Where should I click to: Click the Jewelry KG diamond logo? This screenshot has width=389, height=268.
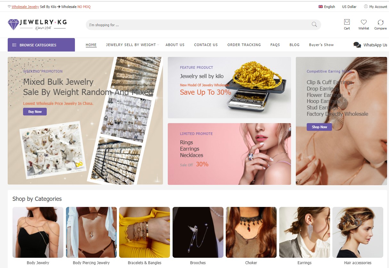tap(13, 24)
